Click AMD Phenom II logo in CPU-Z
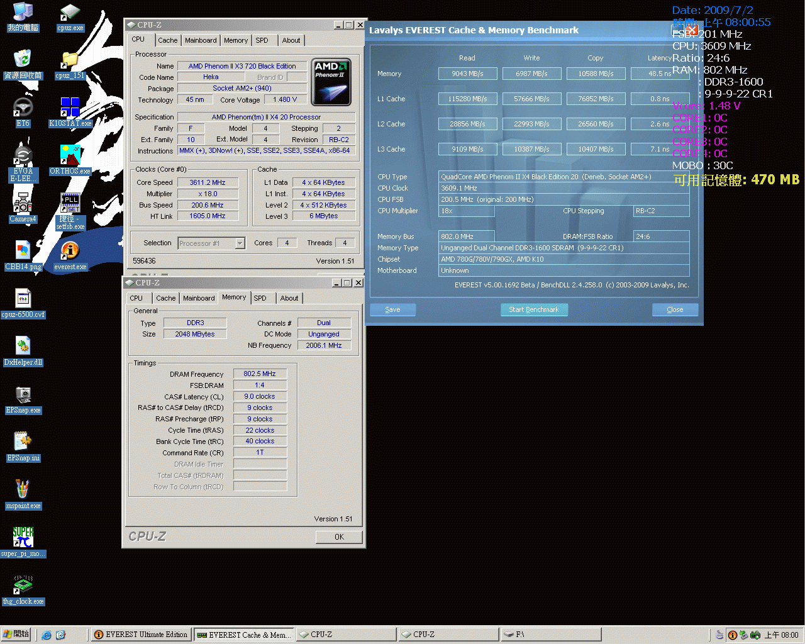This screenshot has width=805, height=644. [331, 82]
